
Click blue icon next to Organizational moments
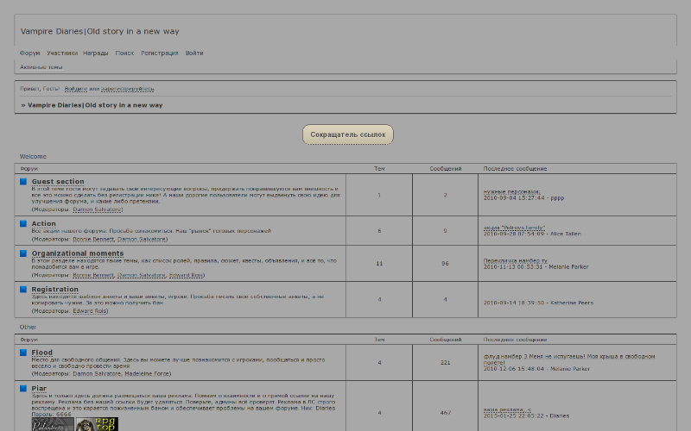pyautogui.click(x=24, y=253)
